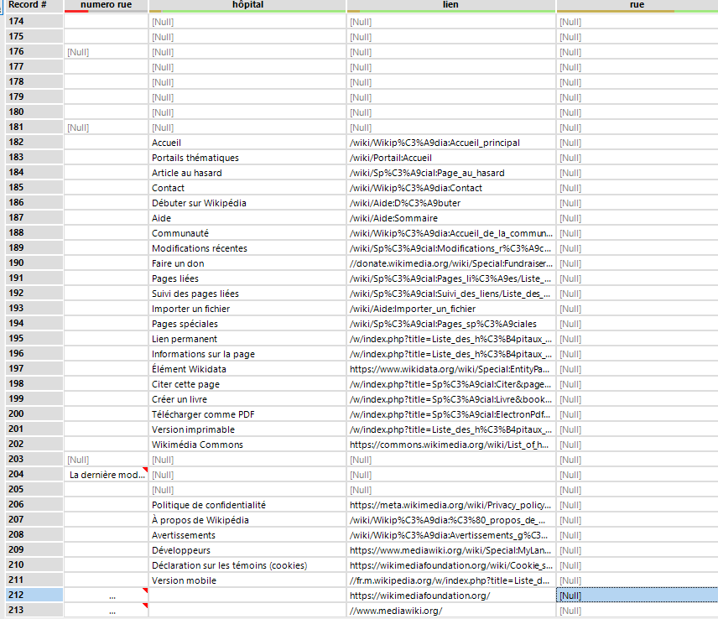Viewport: 718px width, 619px height.
Task: Click the 'Importer un fichier' cell
Action: (247, 309)
